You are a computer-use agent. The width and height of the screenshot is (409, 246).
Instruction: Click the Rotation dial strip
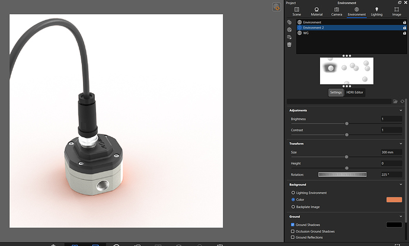coord(342,174)
